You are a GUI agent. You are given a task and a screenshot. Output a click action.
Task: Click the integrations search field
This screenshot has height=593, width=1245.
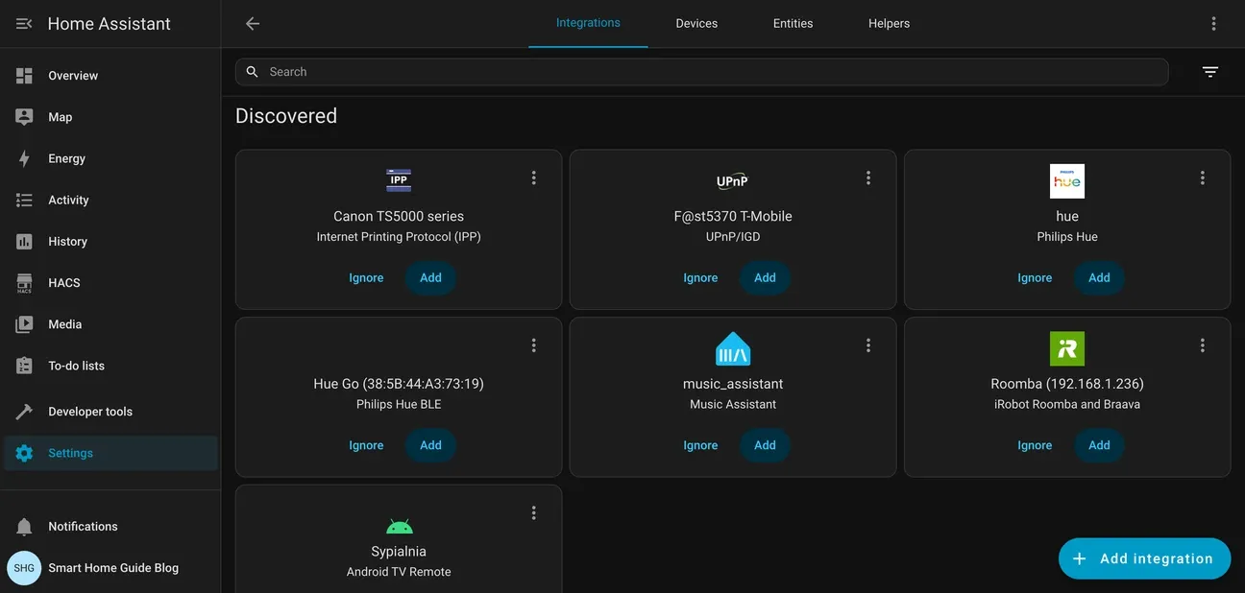tap(701, 72)
